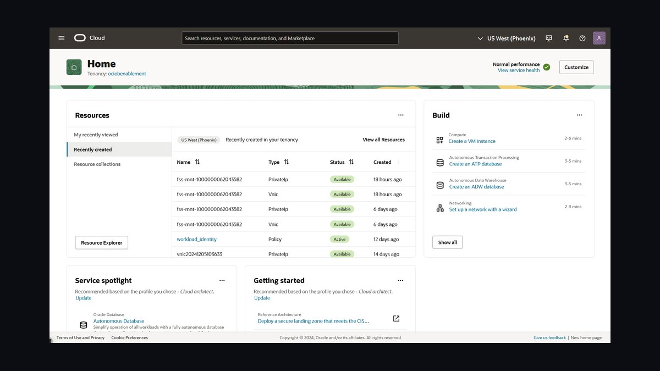The height and width of the screenshot is (371, 660).
Task: Open the hamburger navigation menu
Action: 62,38
